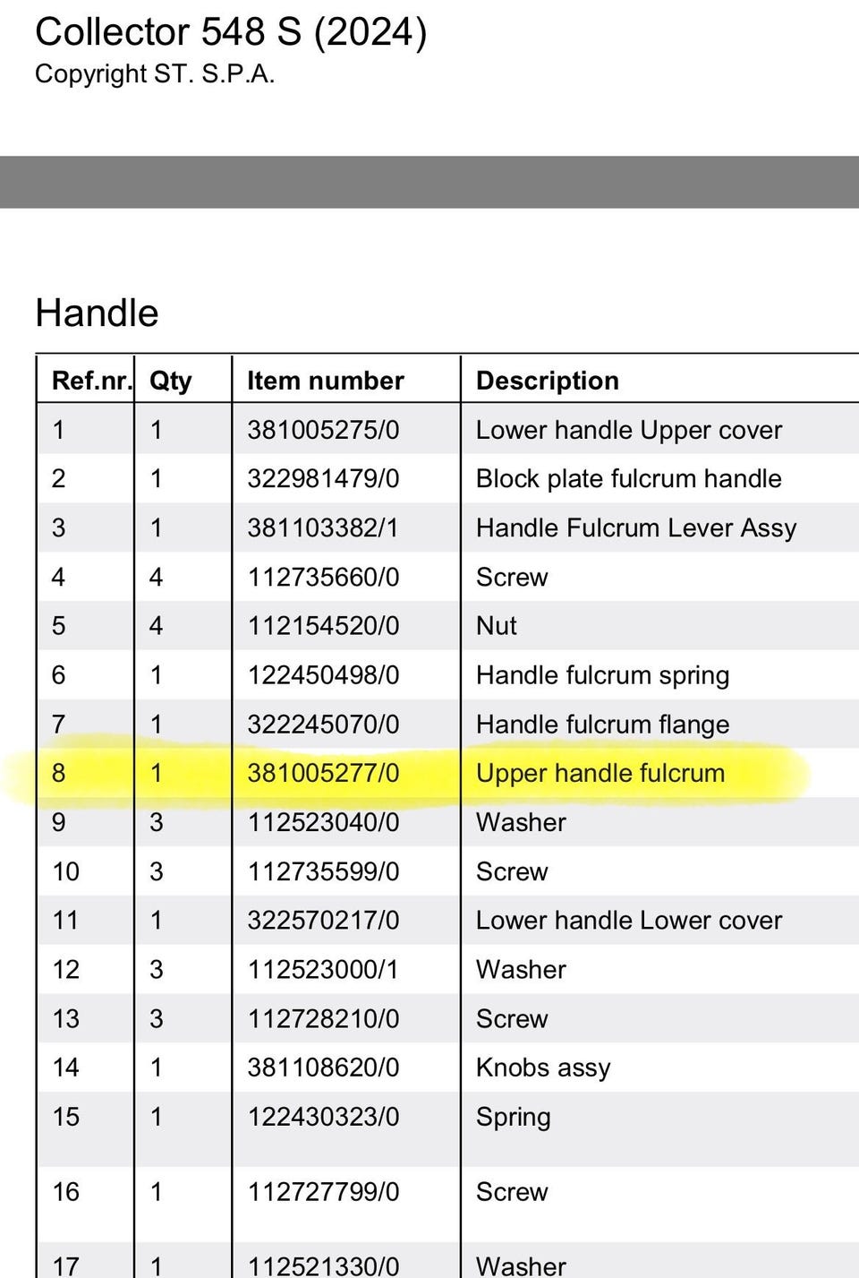This screenshot has height=1278, width=859.
Task: Select the gray divider bar below the header
Action: pos(429,183)
